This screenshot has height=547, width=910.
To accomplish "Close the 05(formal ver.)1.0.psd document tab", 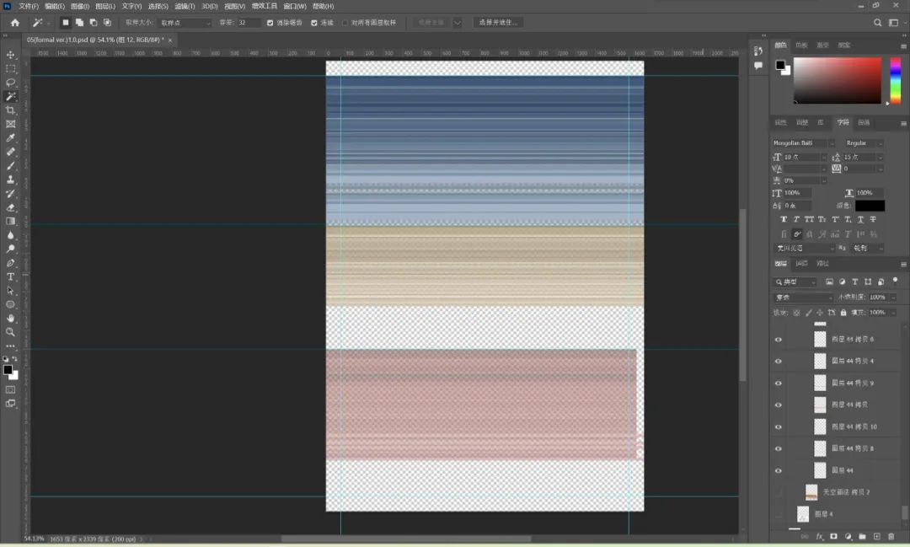I will point(170,40).
